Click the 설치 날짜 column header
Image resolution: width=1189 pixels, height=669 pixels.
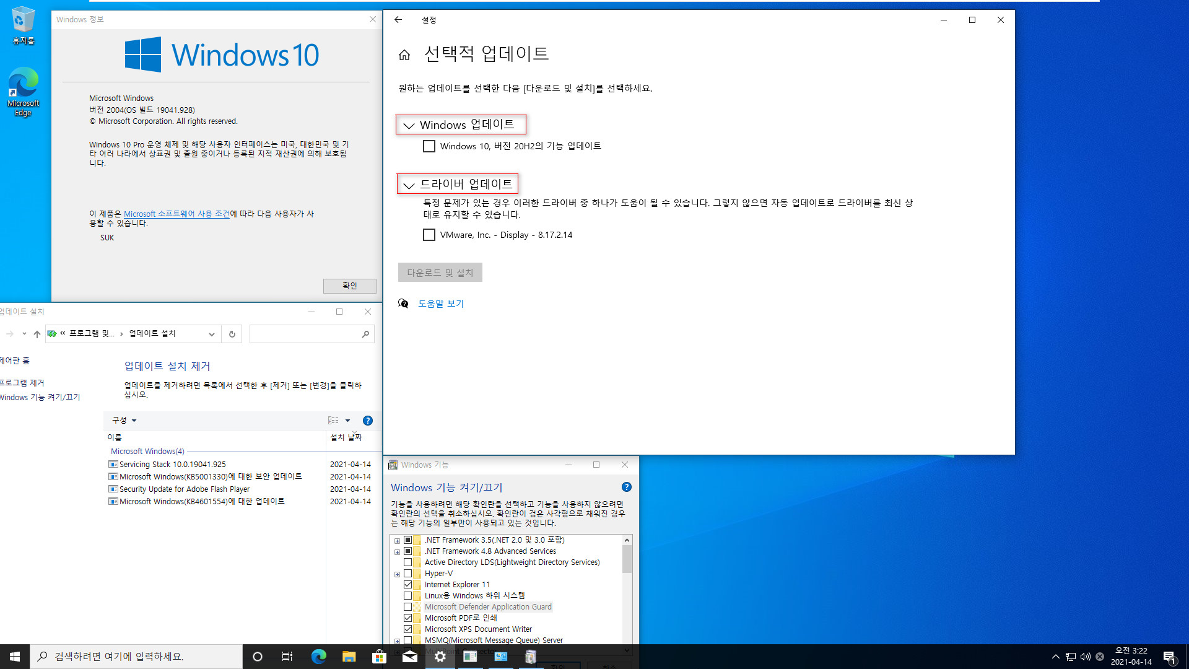(346, 438)
